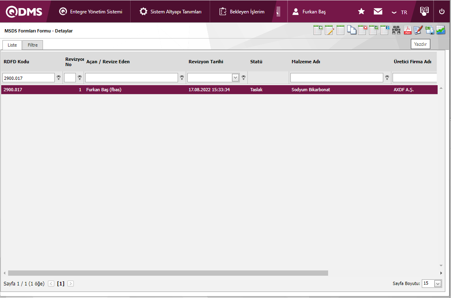Click the horizontal scrollbar thumb

coord(168,273)
